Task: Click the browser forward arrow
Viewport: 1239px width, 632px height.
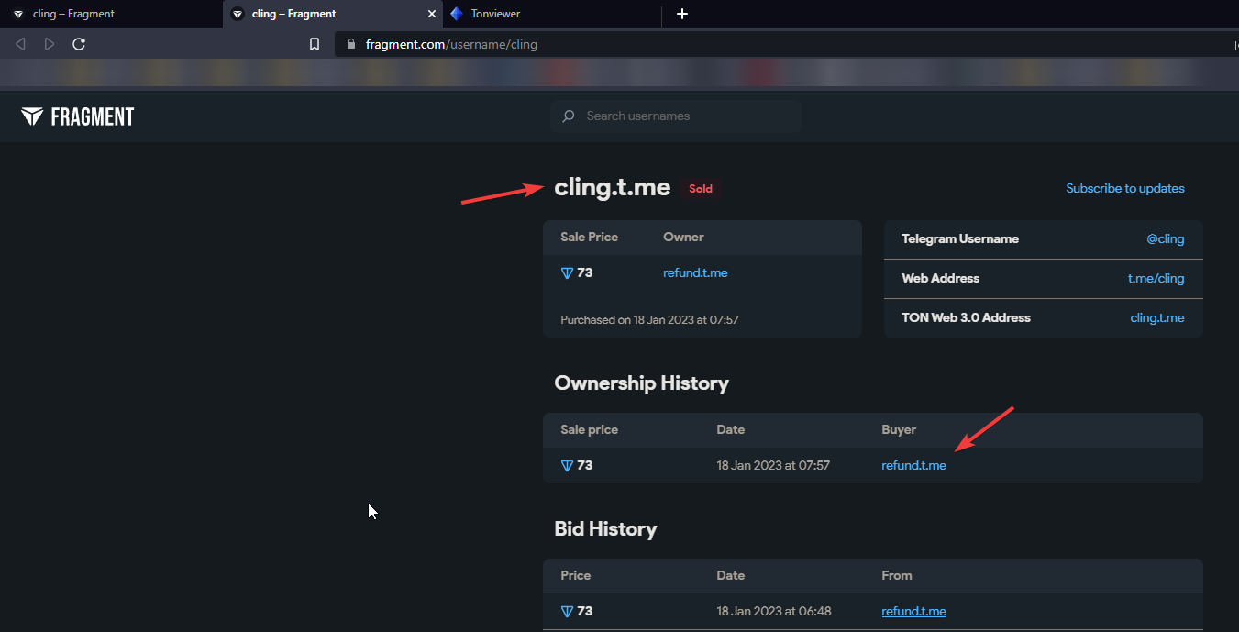Action: [x=50, y=44]
